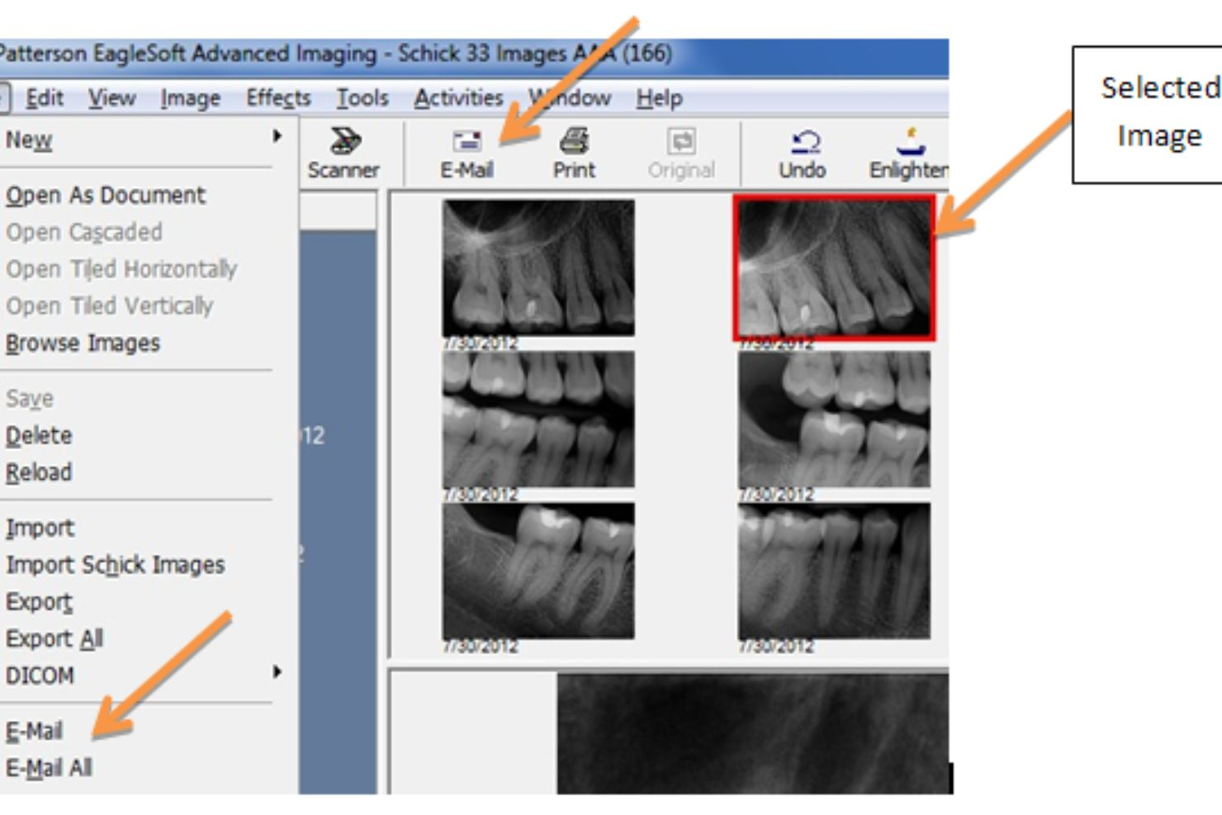Viewport: 1222px width, 815px height.
Task: Select the bottom-left lower molar x-ray thumbnail
Action: coord(538,571)
